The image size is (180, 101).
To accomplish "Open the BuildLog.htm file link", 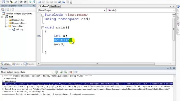I will coord(101,89).
